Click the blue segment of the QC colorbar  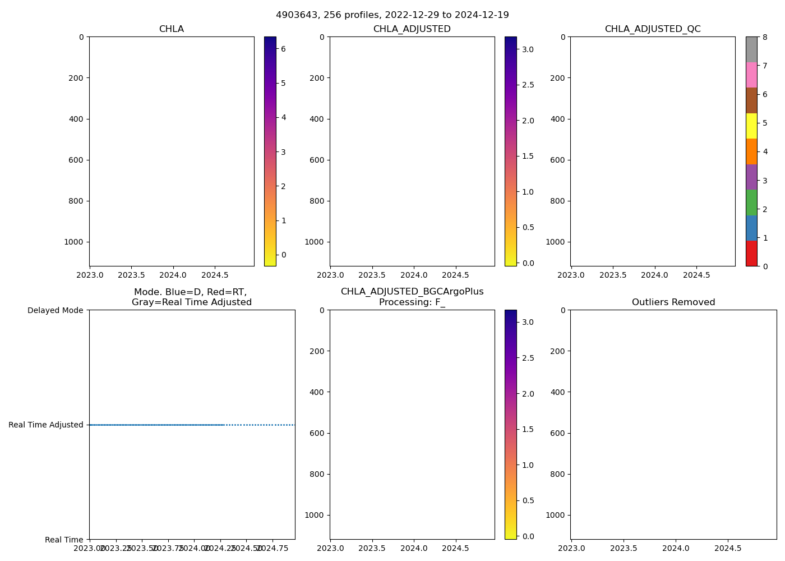(751, 228)
